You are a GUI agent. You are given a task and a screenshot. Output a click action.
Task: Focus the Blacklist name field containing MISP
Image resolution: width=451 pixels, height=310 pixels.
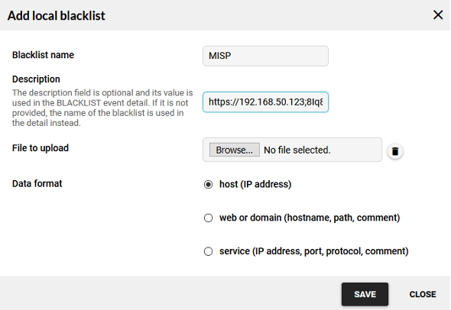pyautogui.click(x=265, y=56)
